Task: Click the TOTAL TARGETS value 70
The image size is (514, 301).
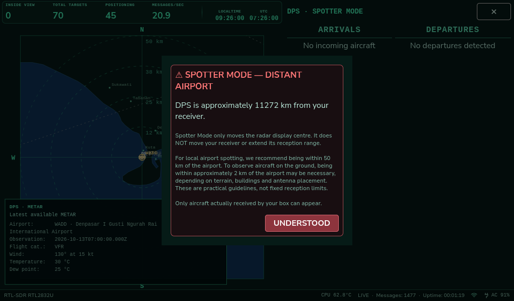Action: click(x=58, y=16)
